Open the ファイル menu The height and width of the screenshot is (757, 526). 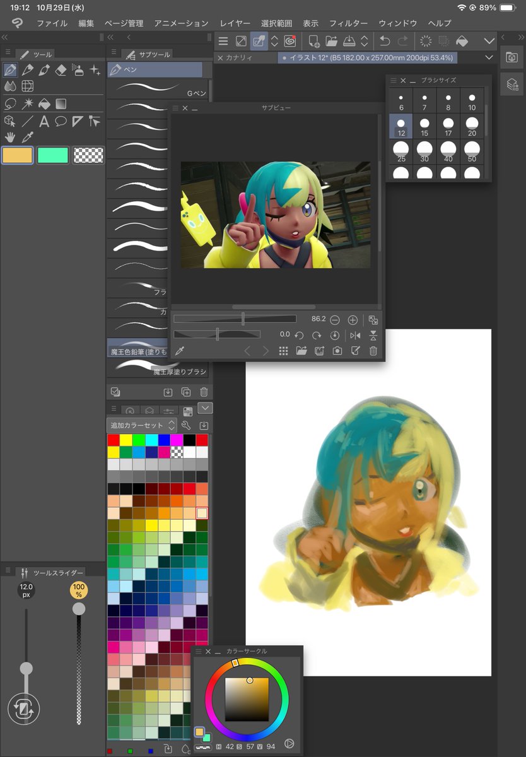point(52,23)
